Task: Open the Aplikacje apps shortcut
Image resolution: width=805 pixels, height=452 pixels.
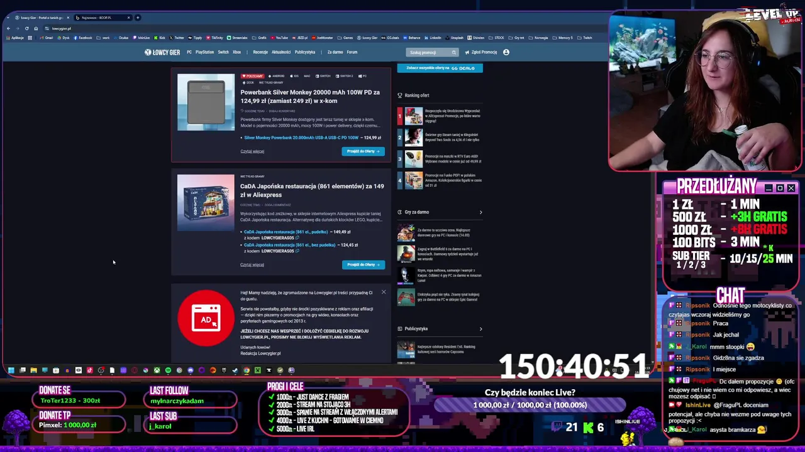Action: pyautogui.click(x=14, y=38)
